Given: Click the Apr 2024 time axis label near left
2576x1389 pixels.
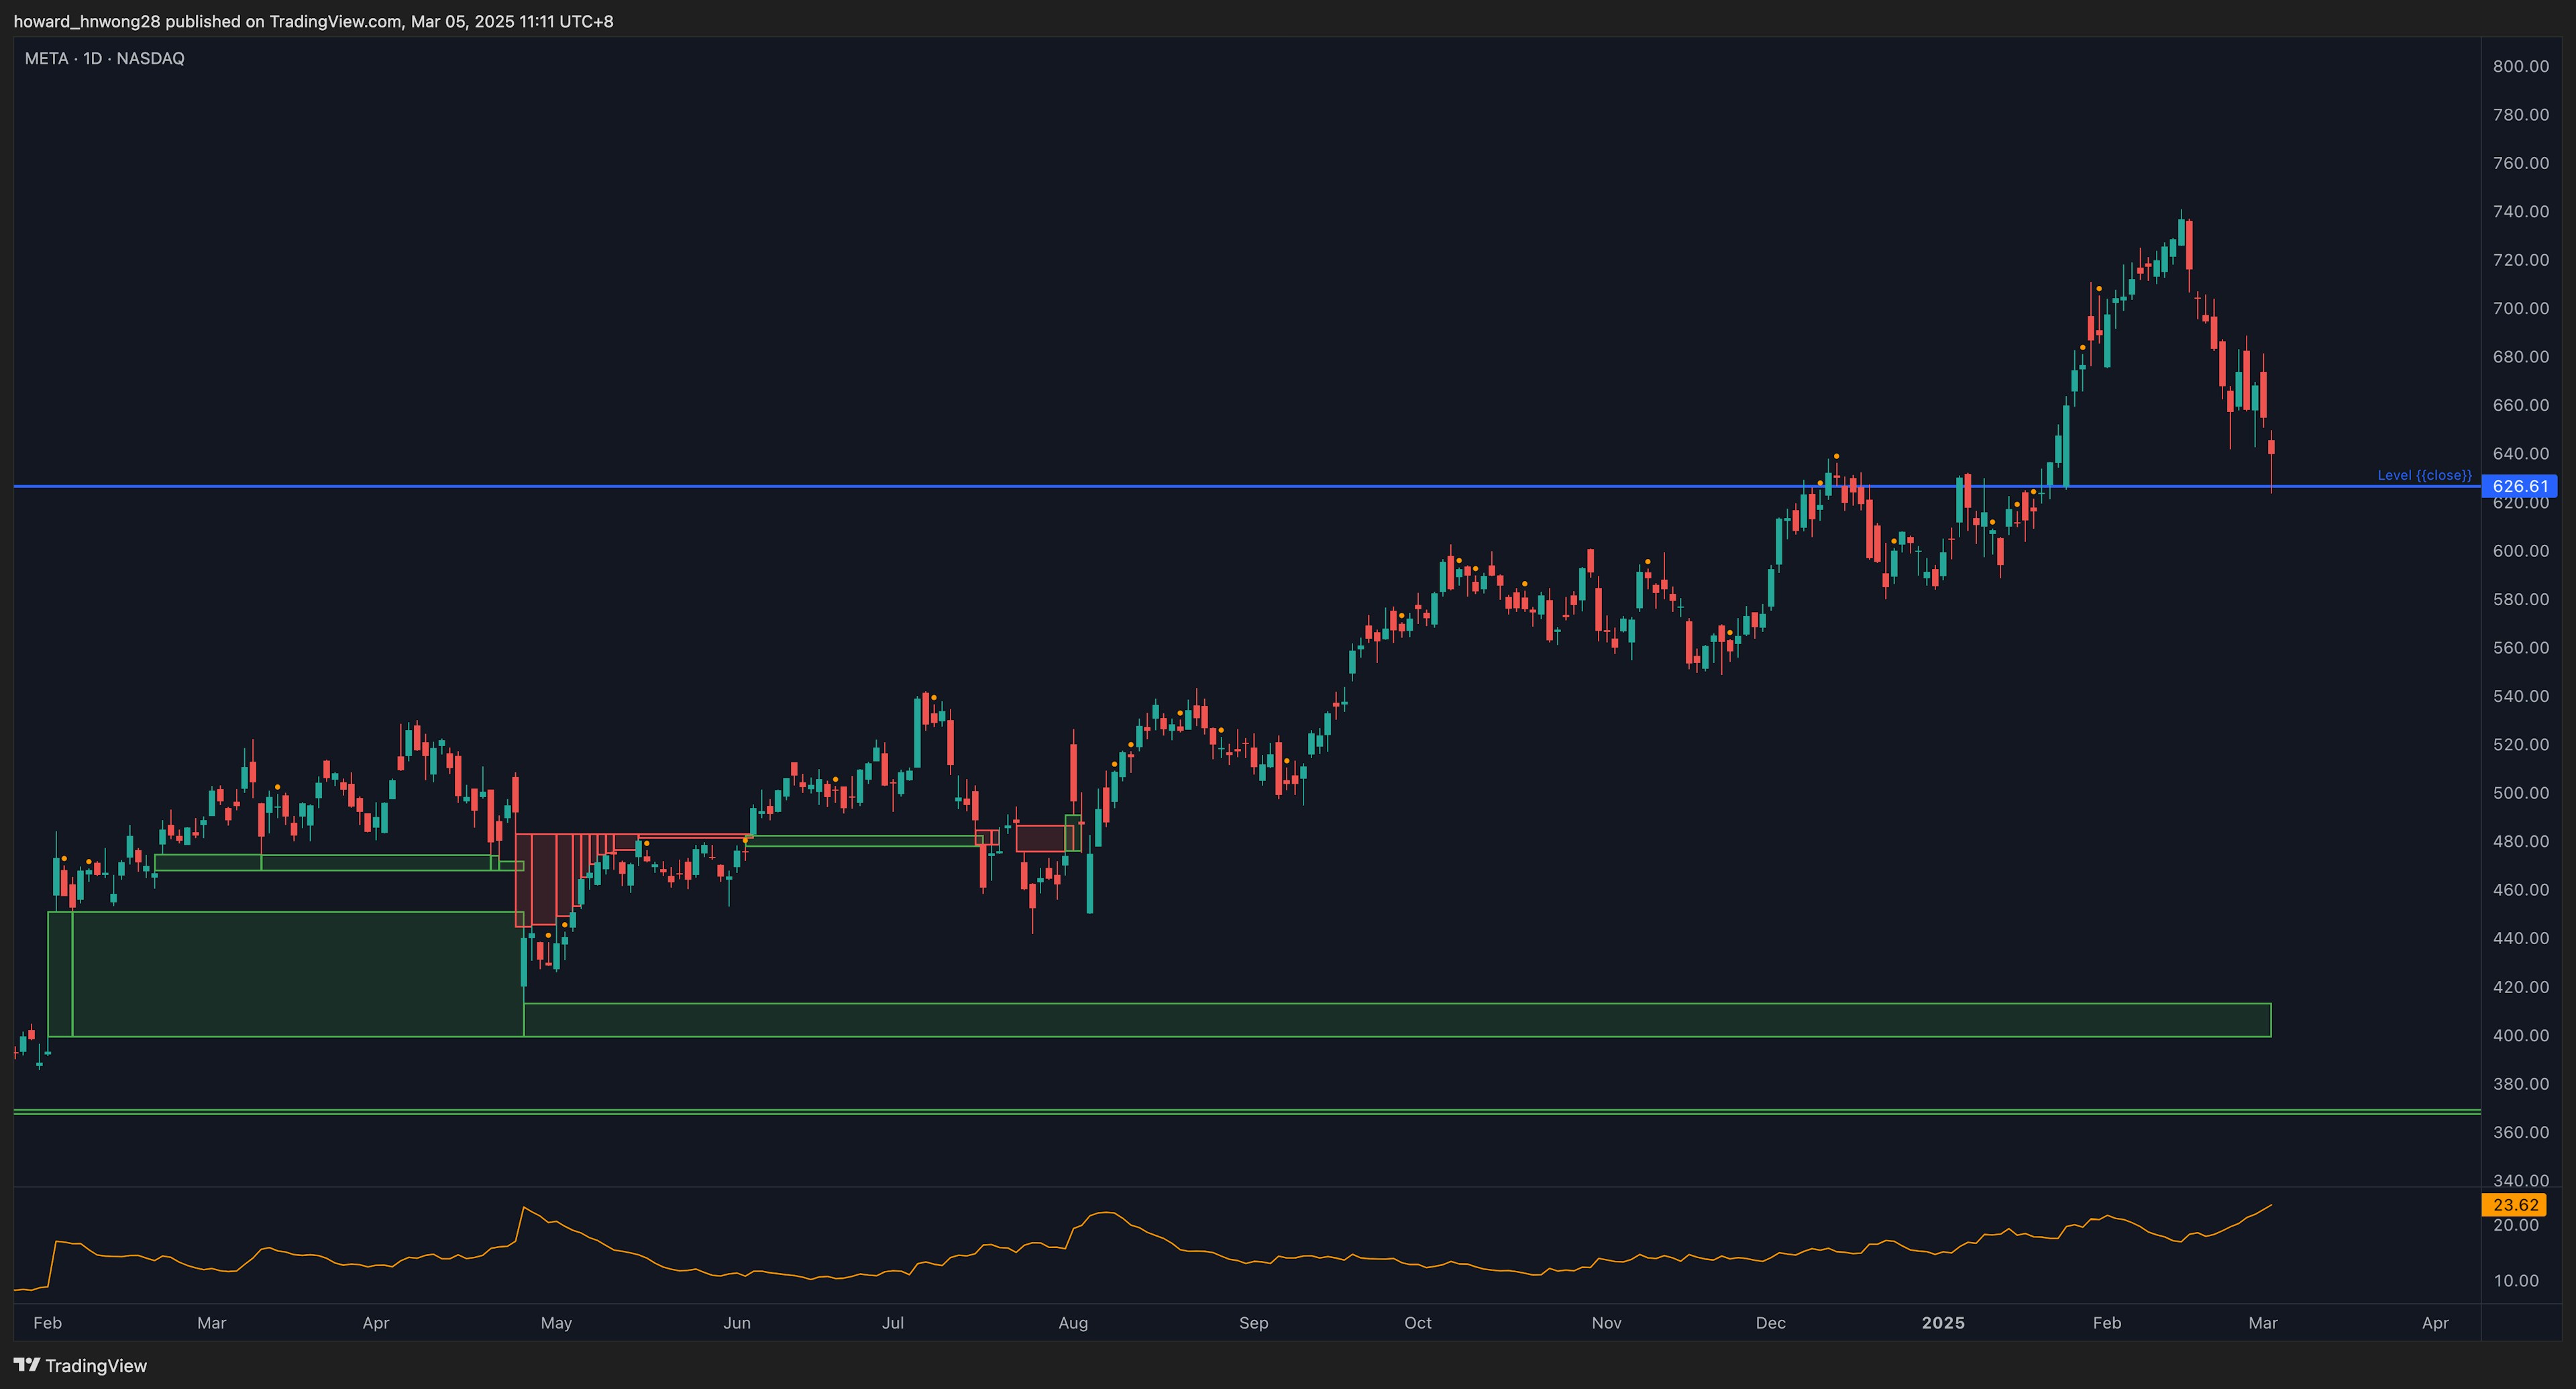Looking at the screenshot, I should [376, 1323].
